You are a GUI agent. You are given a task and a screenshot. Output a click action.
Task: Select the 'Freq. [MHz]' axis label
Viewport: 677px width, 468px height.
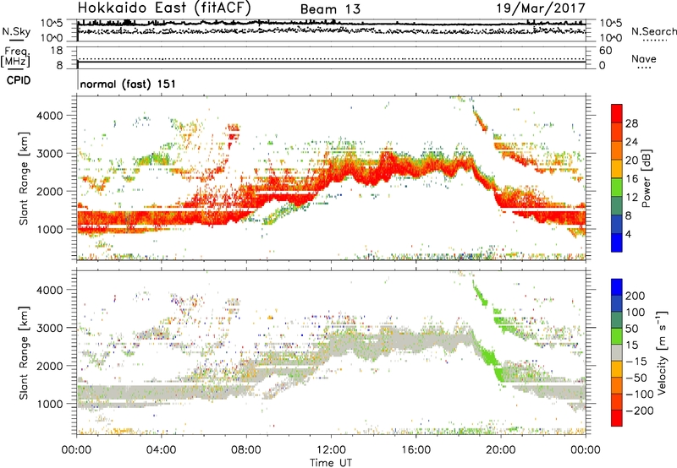[x=16, y=57]
